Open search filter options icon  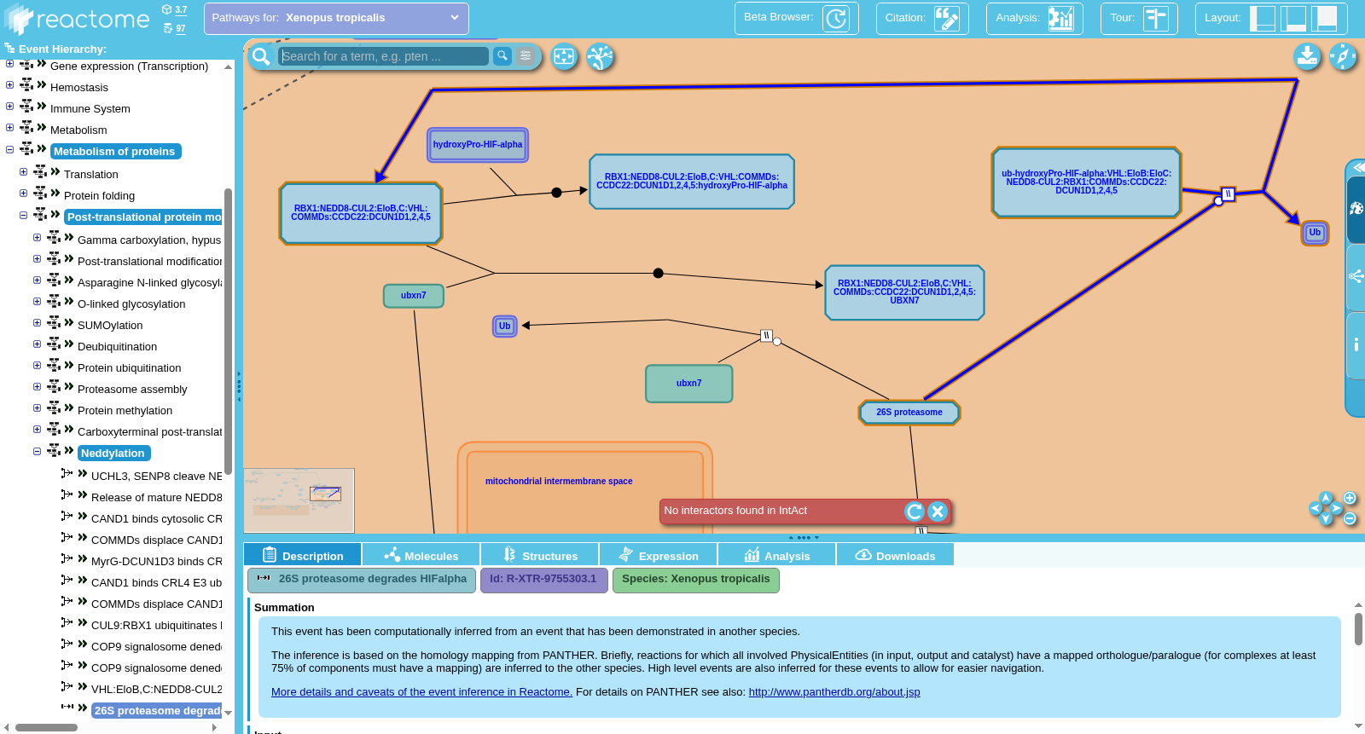pos(526,55)
